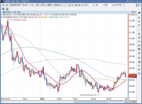Screen dimensions: 142x104
Task: Click the second icon left of 차트정보저장
Action: click(7, 5)
